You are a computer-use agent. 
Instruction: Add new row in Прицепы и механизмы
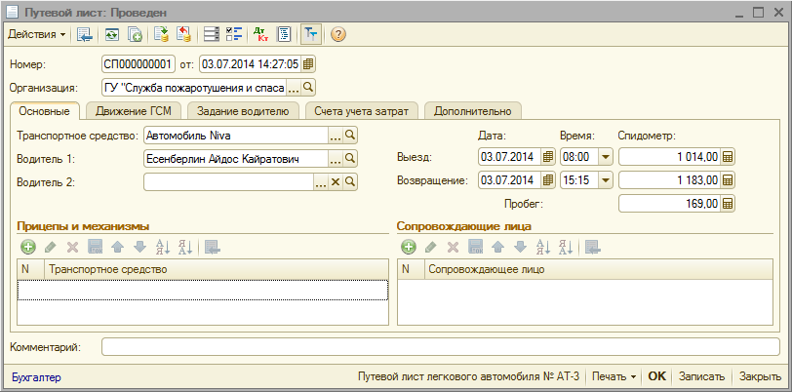click(x=27, y=248)
